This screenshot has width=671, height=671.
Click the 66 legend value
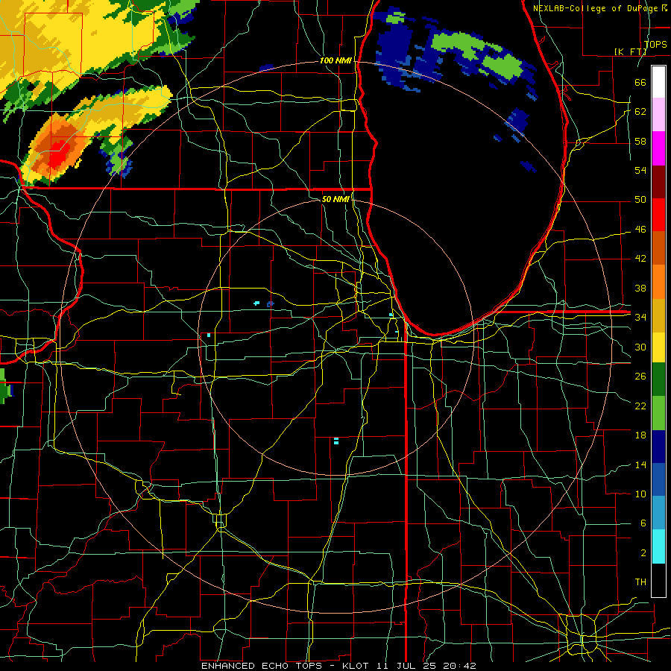640,82
